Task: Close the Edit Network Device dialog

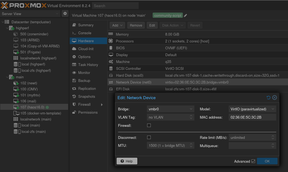Action: (x=275, y=98)
